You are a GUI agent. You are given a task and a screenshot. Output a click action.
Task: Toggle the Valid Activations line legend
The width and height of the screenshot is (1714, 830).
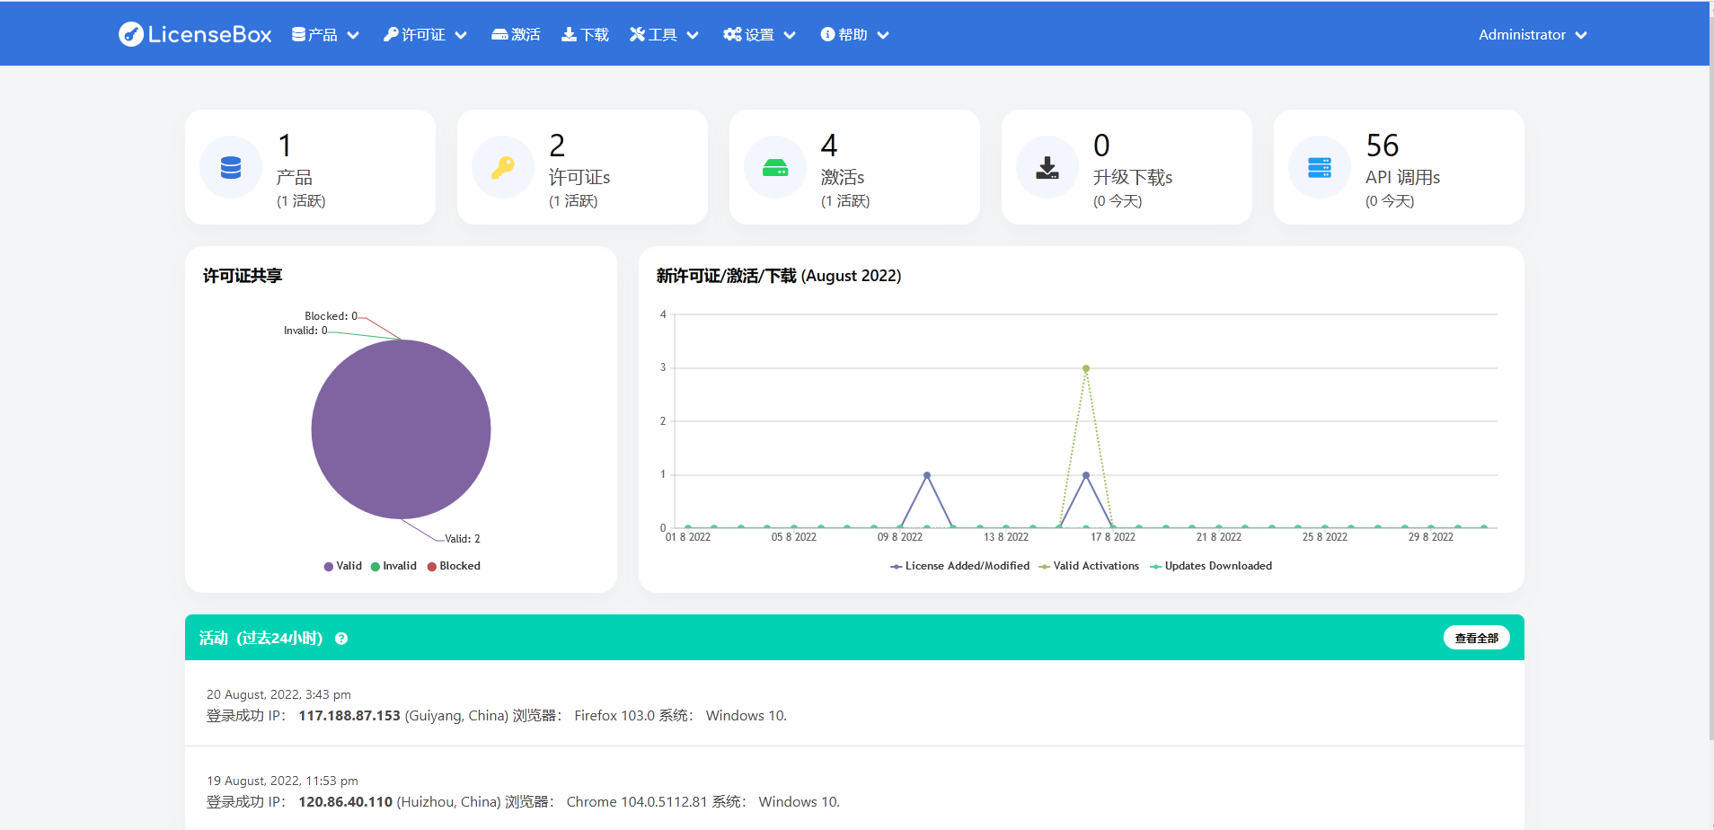1089,566
